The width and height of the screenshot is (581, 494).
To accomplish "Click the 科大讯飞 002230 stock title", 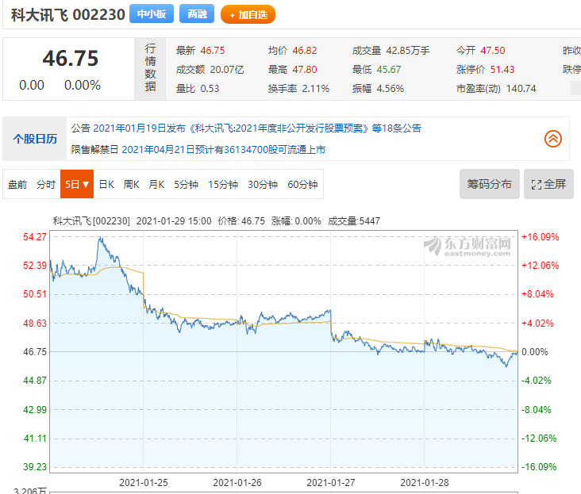I will pyautogui.click(x=68, y=15).
